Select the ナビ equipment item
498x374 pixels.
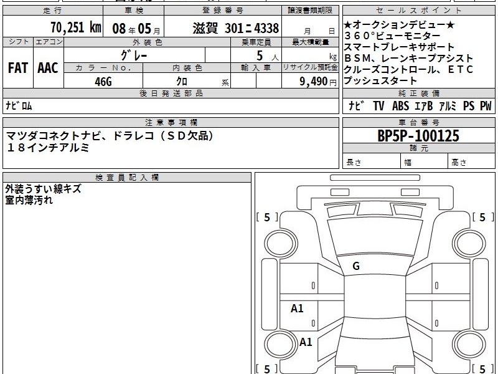[x=355, y=105]
